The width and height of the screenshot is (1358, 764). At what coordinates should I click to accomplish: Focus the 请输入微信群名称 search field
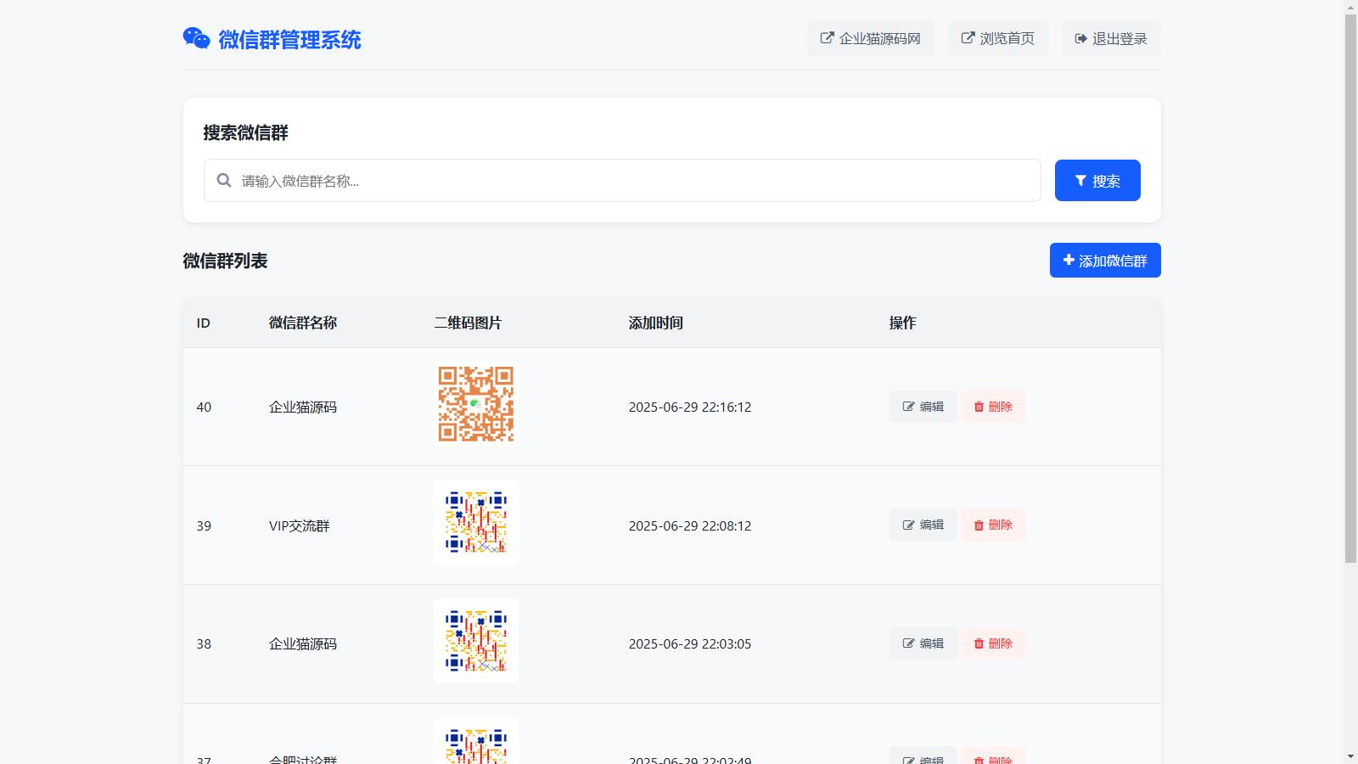[637, 181]
